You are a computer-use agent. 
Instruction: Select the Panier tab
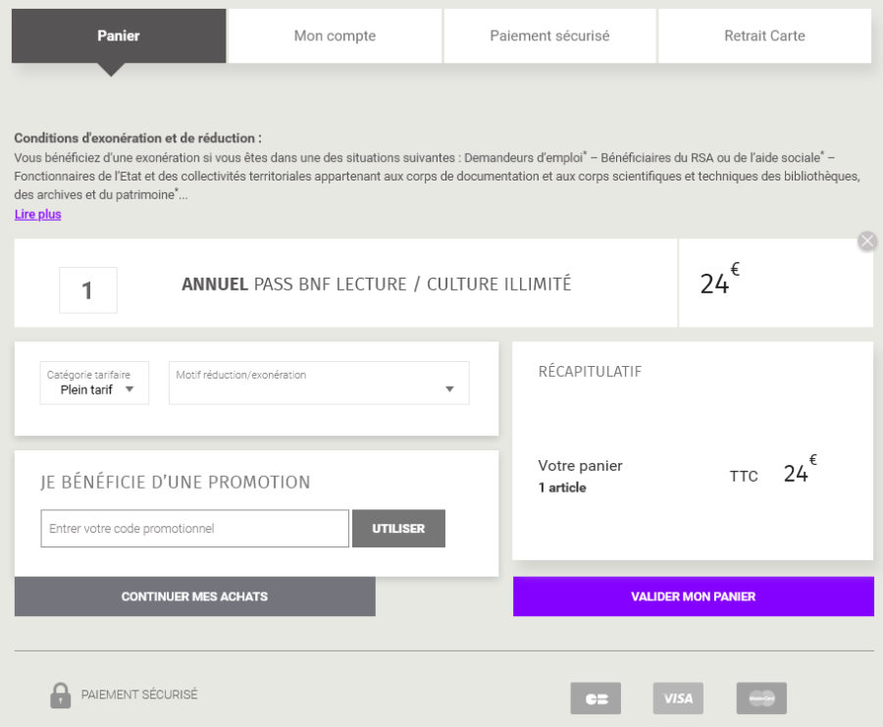click(x=119, y=36)
